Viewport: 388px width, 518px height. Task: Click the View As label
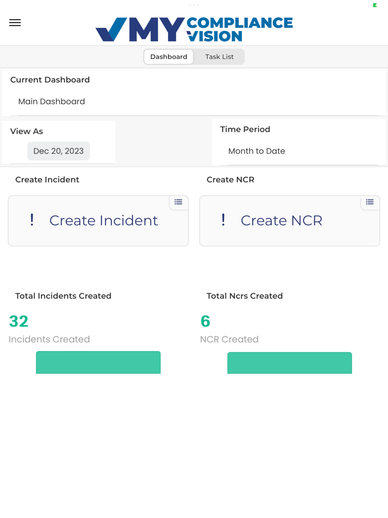pos(27,131)
